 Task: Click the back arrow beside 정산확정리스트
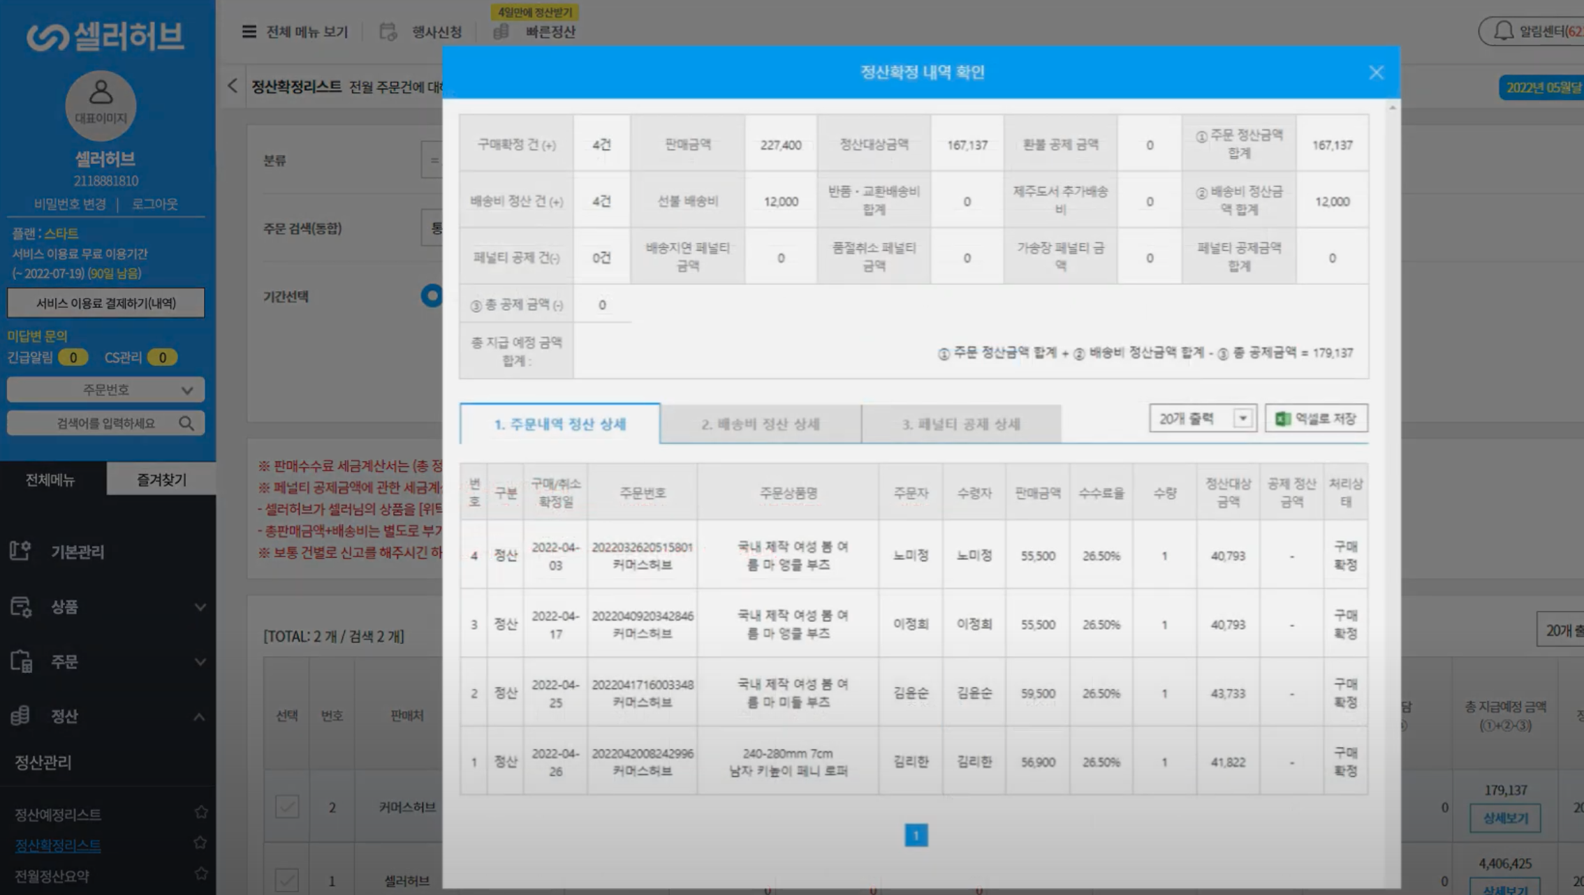233,86
